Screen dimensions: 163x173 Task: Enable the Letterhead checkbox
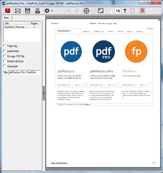[x=4, y=51]
